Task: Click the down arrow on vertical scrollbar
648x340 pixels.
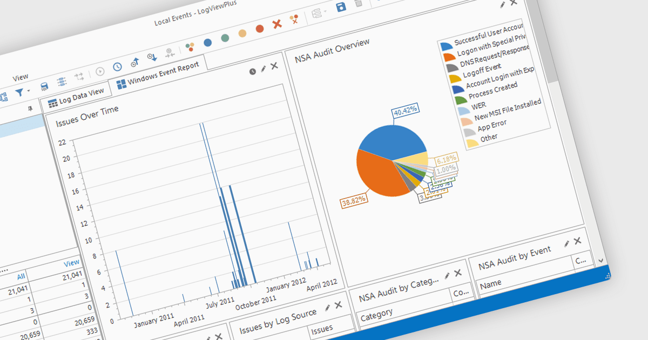Action: click(x=602, y=261)
